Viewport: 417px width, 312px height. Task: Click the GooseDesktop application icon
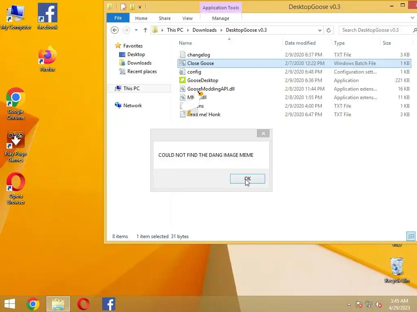182,80
